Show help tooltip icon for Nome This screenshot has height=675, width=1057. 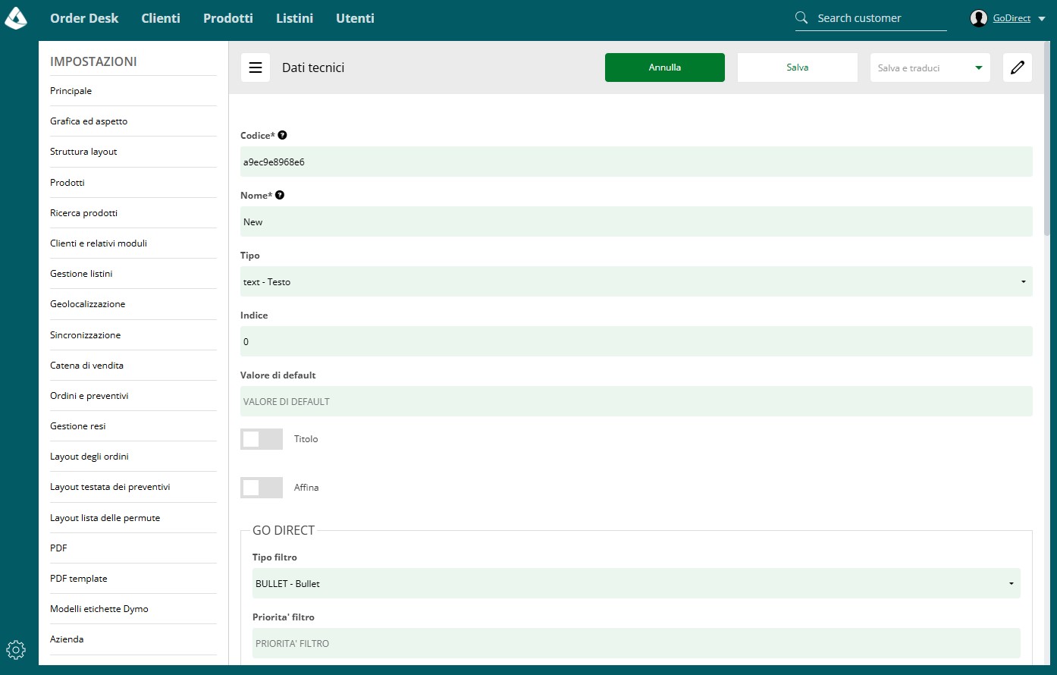(280, 195)
